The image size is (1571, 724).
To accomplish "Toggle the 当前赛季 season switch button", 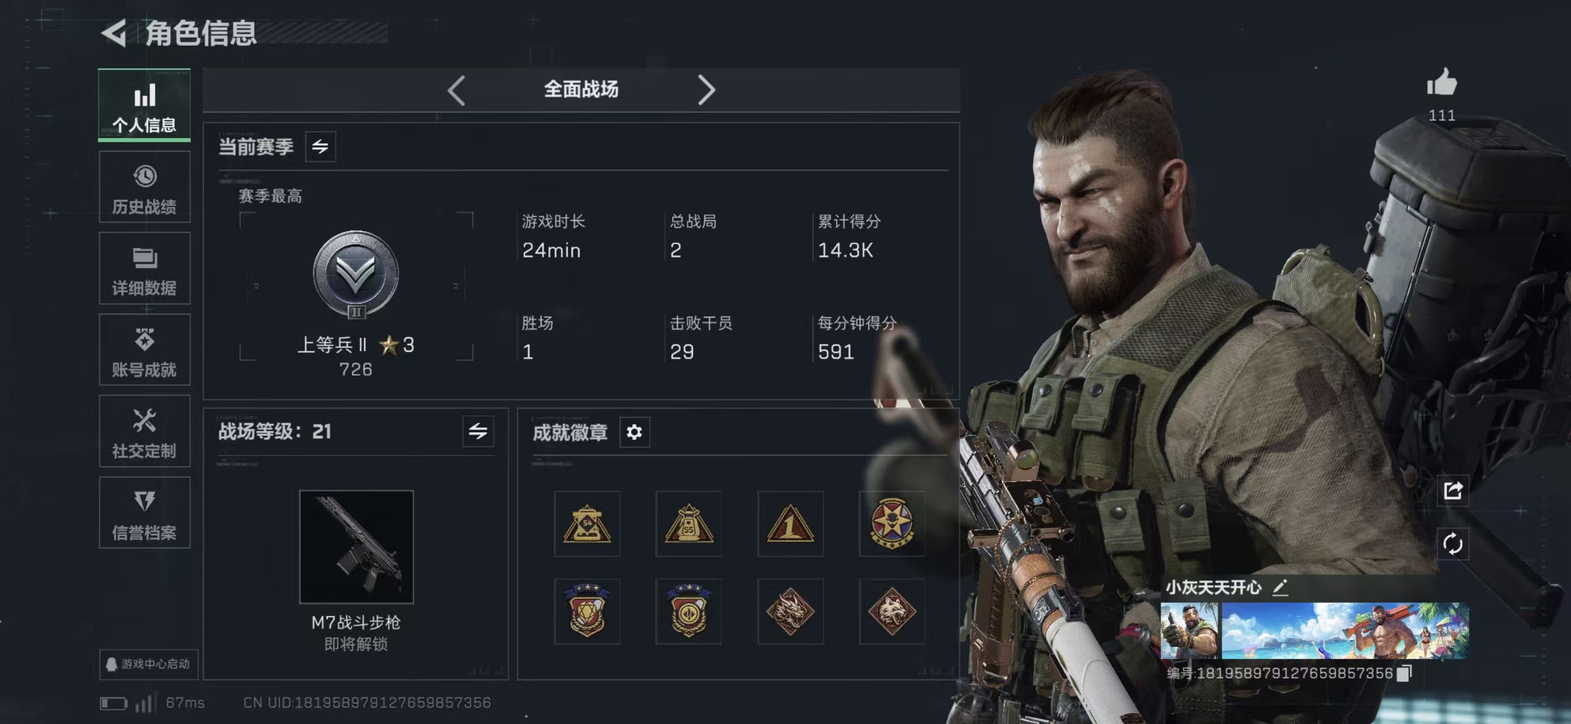I will (320, 146).
